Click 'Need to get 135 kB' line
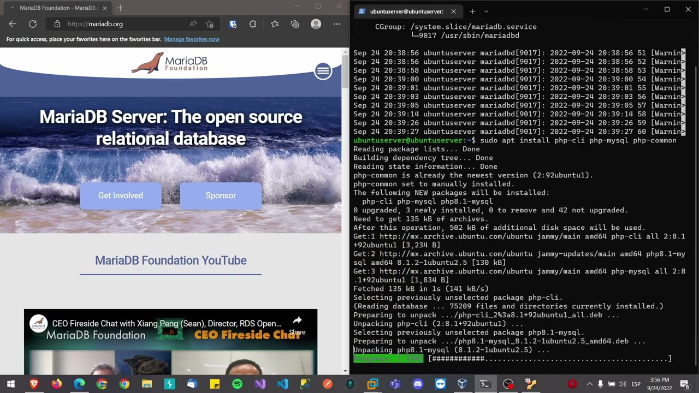Viewport: 699px width, 393px height. [x=421, y=219]
